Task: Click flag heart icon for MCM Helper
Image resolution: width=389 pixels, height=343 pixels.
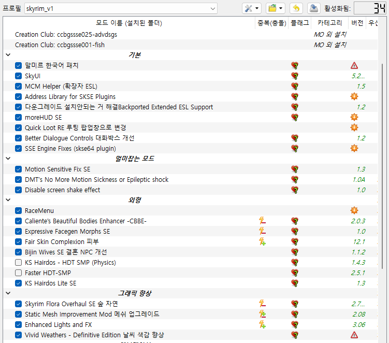Action: click(295, 87)
